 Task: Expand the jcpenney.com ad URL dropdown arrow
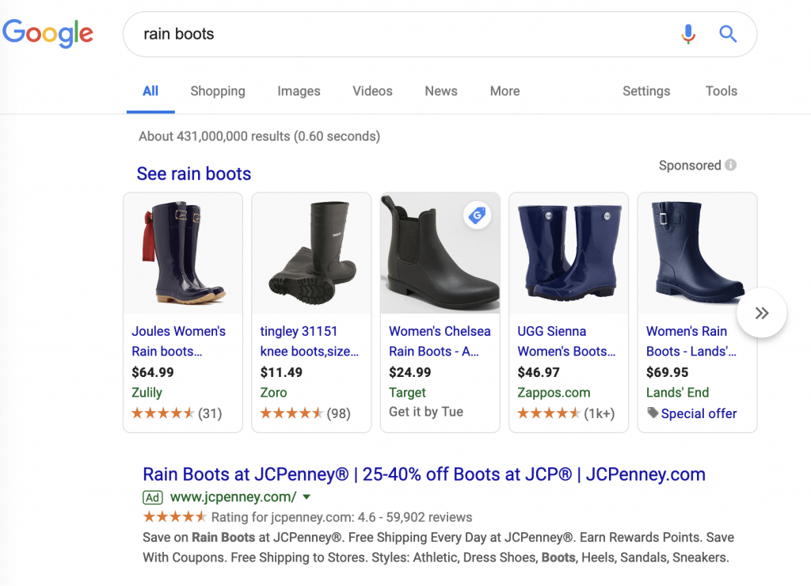point(307,497)
